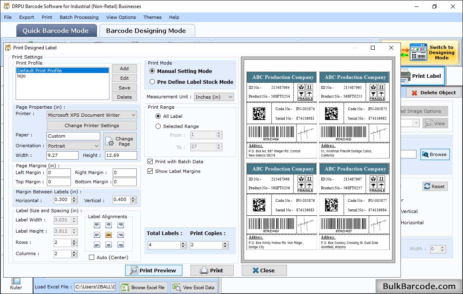This screenshot has height=294, width=463.
Task: Select Pre Define Label Stock Mode
Action: click(x=152, y=82)
